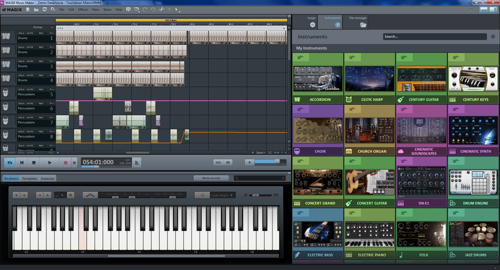Open instruments settings gear icon
Screen dimensions: 500x270
(493, 36)
